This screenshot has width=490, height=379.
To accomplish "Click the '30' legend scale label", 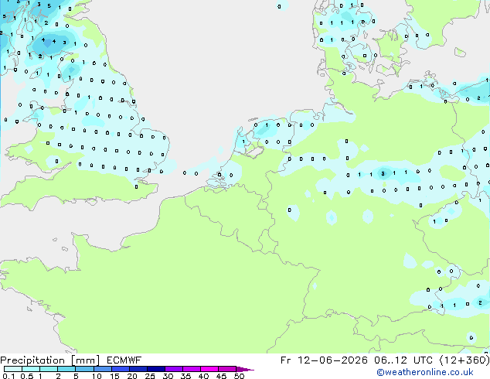I will coord(168,376).
